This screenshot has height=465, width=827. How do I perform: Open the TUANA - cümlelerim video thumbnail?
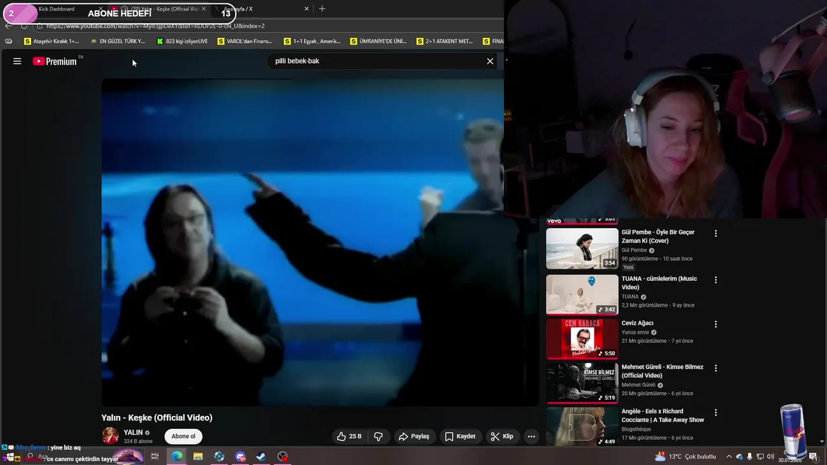coord(582,294)
